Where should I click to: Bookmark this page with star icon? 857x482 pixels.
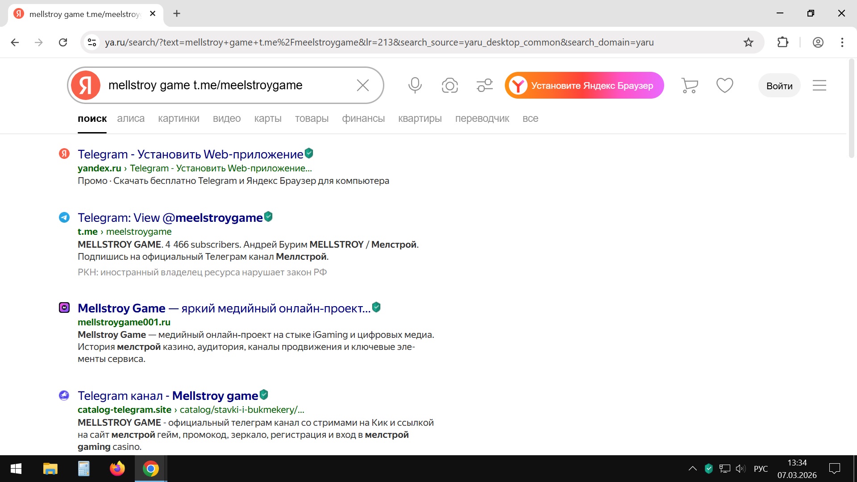(x=749, y=42)
